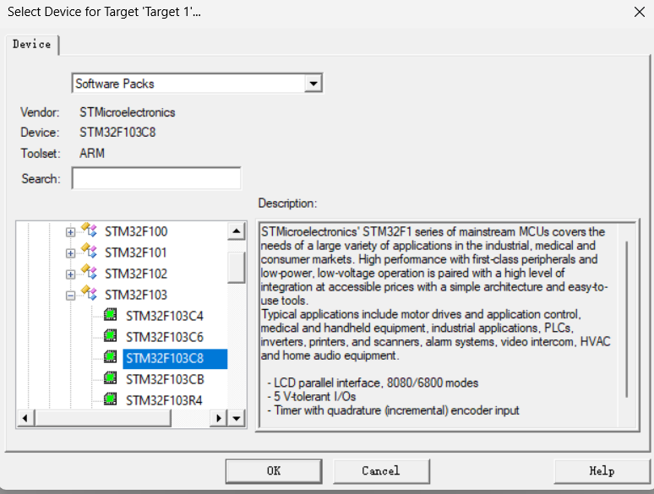Switch to the Device tab
Viewport: 654px width, 494px height.
[32, 44]
